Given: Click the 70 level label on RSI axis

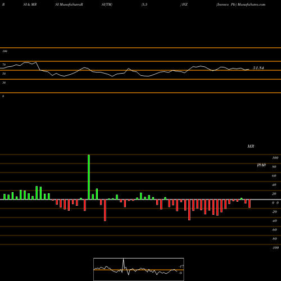Looking at the screenshot, I should point(4,65).
